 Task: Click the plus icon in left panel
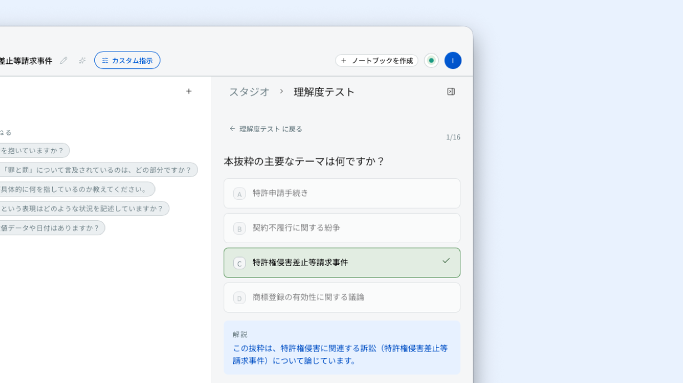coord(189,92)
